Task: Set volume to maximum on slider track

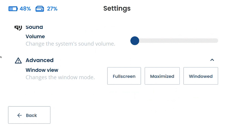Action: click(217, 41)
